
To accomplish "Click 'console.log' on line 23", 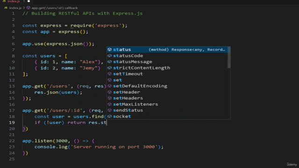I will [51, 147].
